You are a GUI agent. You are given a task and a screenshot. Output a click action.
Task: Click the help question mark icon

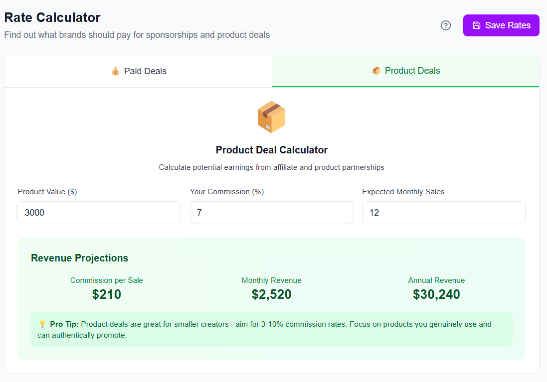click(x=446, y=25)
